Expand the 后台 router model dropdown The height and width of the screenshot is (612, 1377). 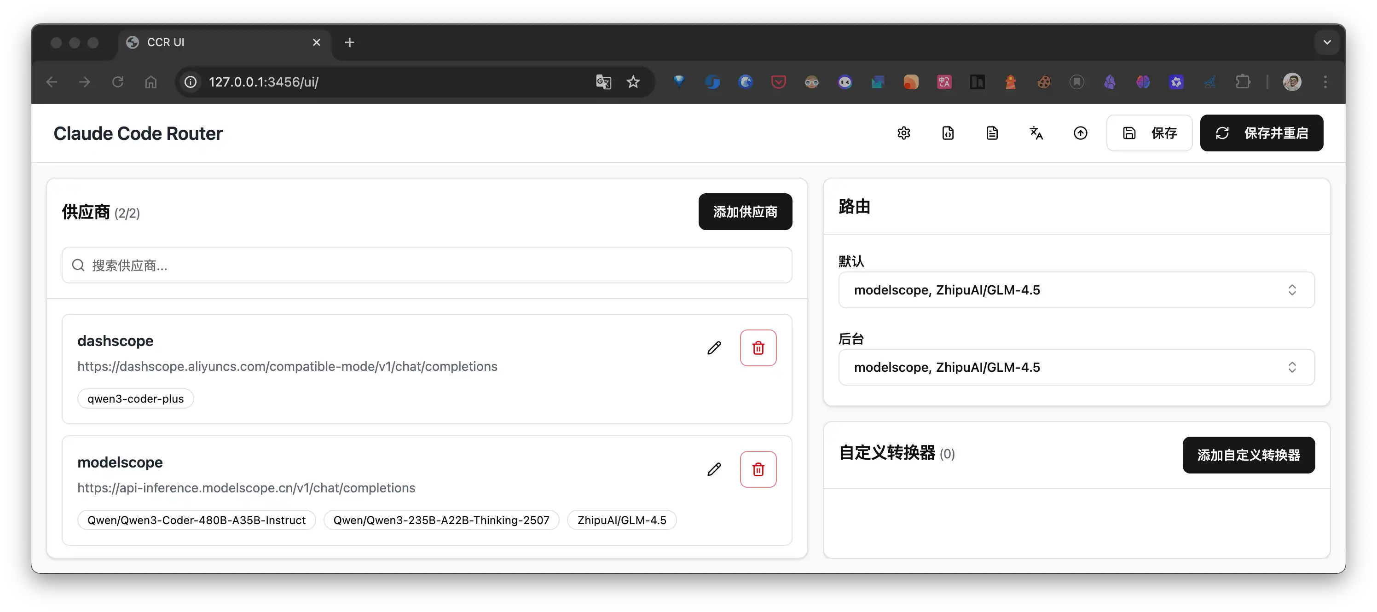1076,367
